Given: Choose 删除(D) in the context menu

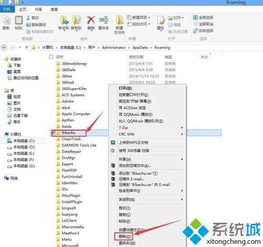Looking at the screenshot, I should click(x=125, y=236).
